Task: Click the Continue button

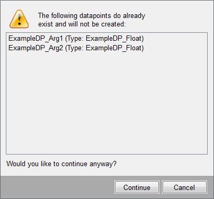Action: [x=137, y=187]
